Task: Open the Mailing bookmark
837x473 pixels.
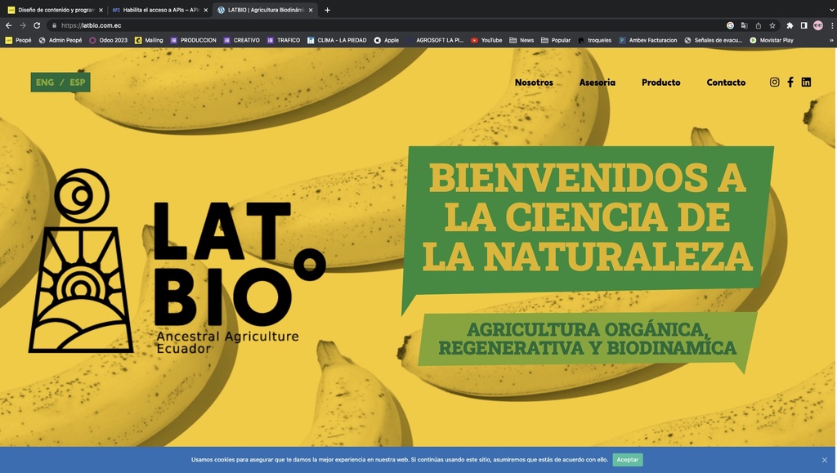Action: (x=149, y=40)
